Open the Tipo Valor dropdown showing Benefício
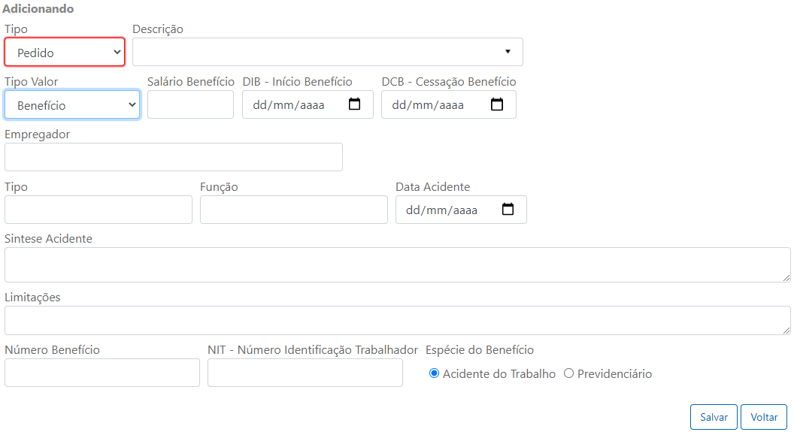The width and height of the screenshot is (794, 432). [72, 104]
